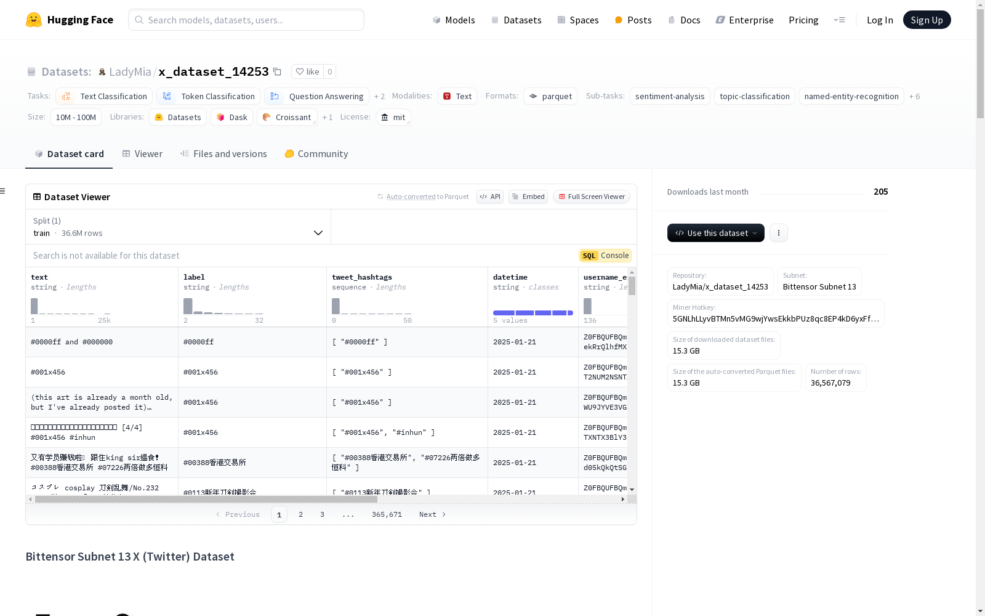
Task: Click the like heart button
Action: 307,71
